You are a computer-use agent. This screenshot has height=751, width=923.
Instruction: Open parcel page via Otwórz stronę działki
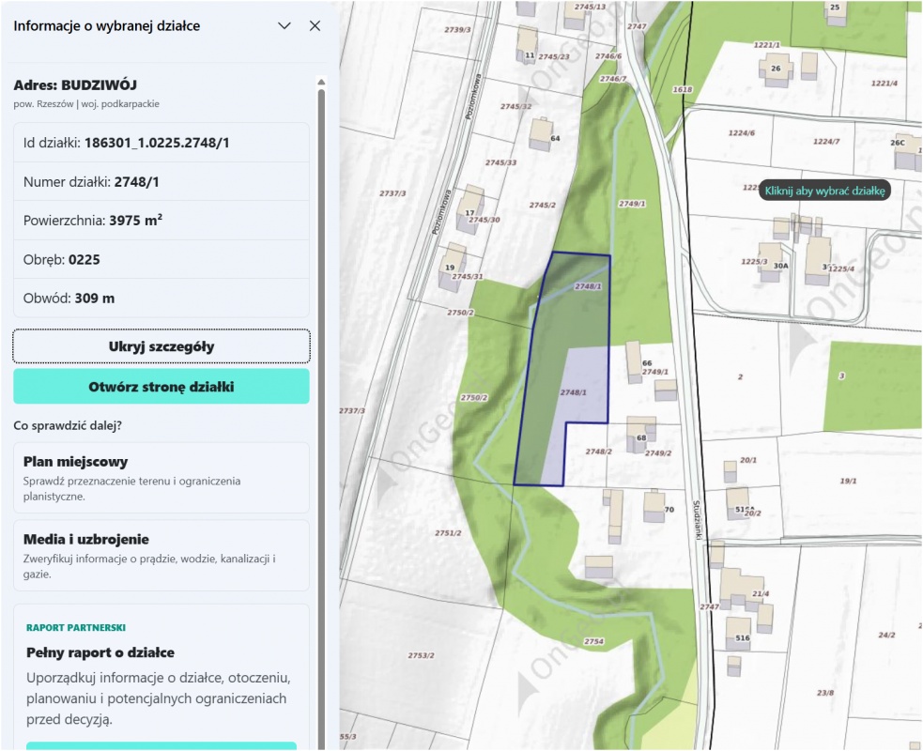click(162, 387)
